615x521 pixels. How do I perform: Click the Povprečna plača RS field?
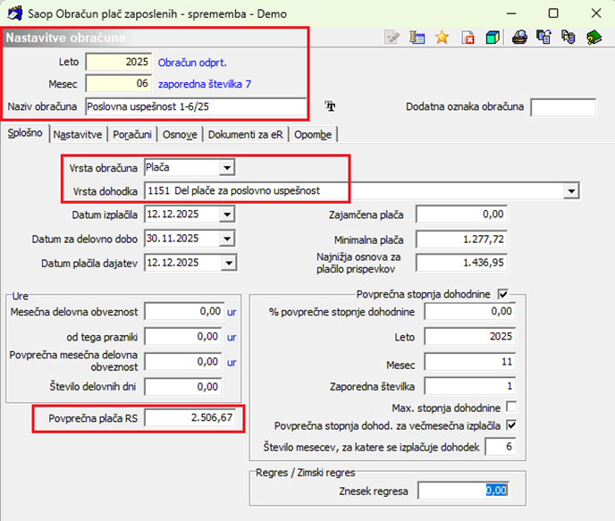(x=191, y=417)
